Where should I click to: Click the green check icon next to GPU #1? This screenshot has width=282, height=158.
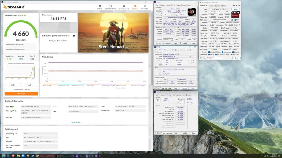point(13,107)
